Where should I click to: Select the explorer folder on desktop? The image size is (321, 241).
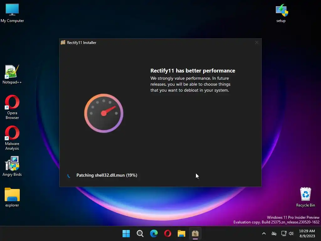tap(12, 197)
